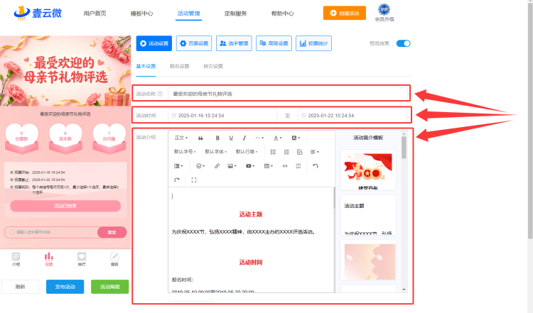Image resolution: width=533 pixels, height=313 pixels.
Task: Go to 活动管理 in top navigation
Action: tap(188, 13)
